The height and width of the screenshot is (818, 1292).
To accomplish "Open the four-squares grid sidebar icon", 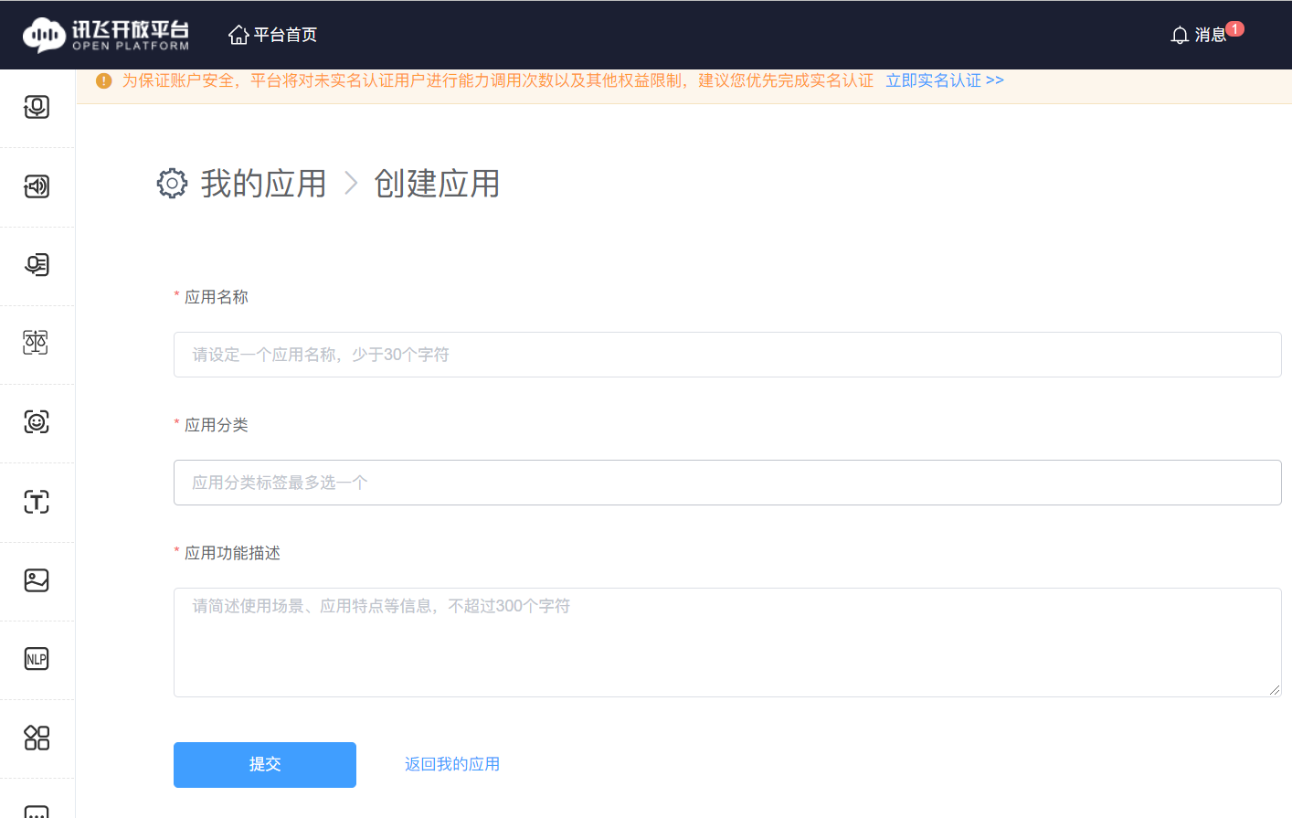I will pos(37,738).
